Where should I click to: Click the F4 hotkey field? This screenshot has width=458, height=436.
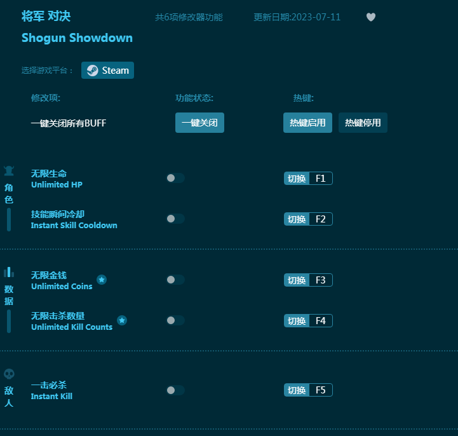point(321,320)
